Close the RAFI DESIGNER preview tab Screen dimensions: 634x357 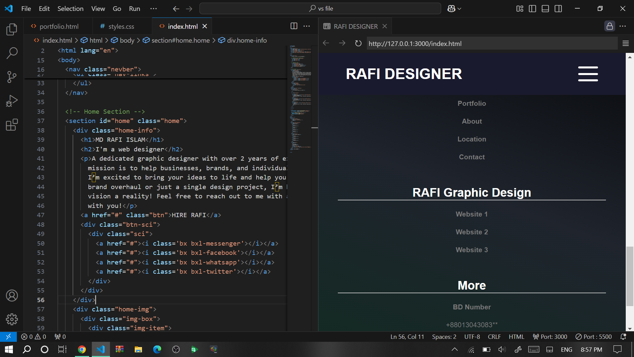click(385, 26)
